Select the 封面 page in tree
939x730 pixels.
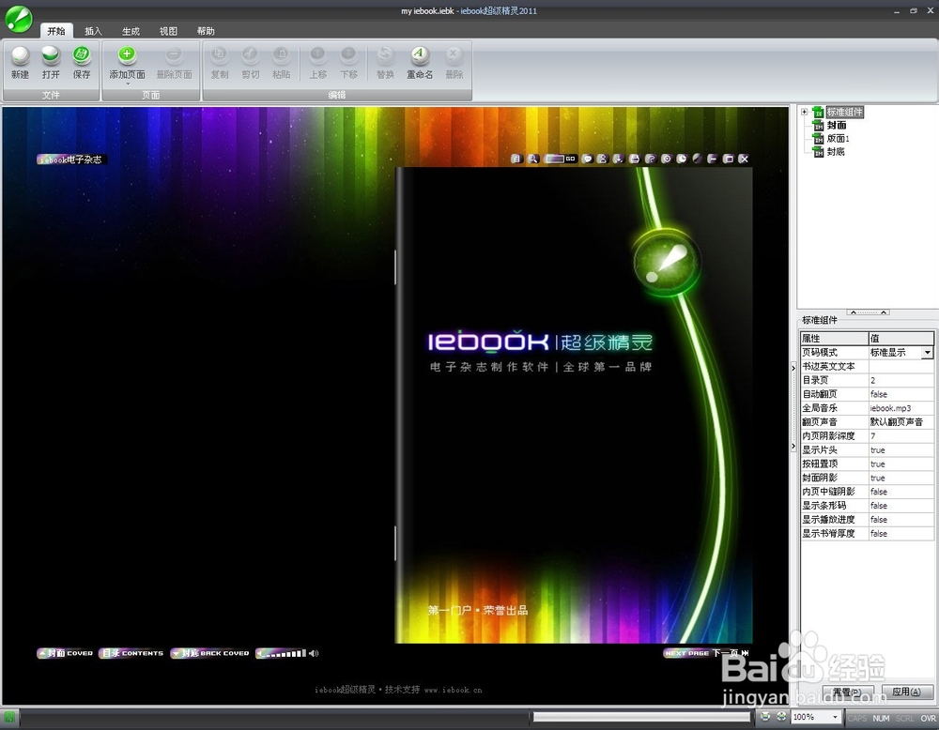[x=837, y=125]
